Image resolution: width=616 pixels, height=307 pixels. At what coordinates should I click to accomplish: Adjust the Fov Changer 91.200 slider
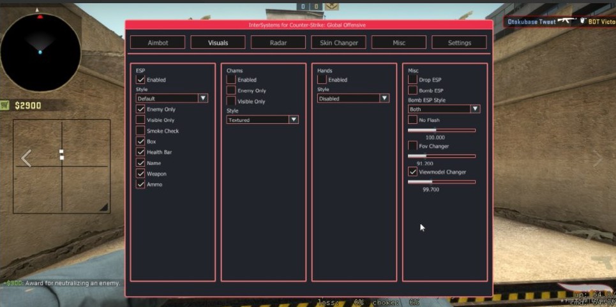point(442,156)
